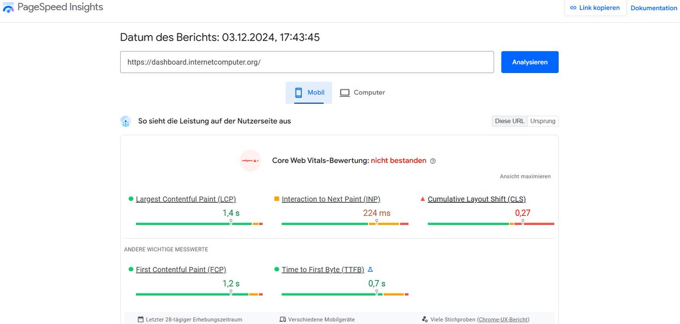Click the red triangle next to CLS

tap(423, 199)
